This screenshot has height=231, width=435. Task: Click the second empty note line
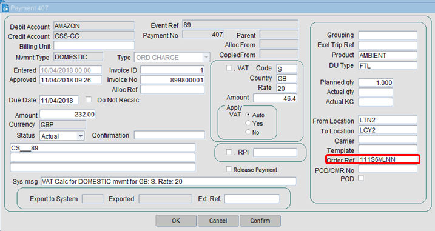coord(103,157)
